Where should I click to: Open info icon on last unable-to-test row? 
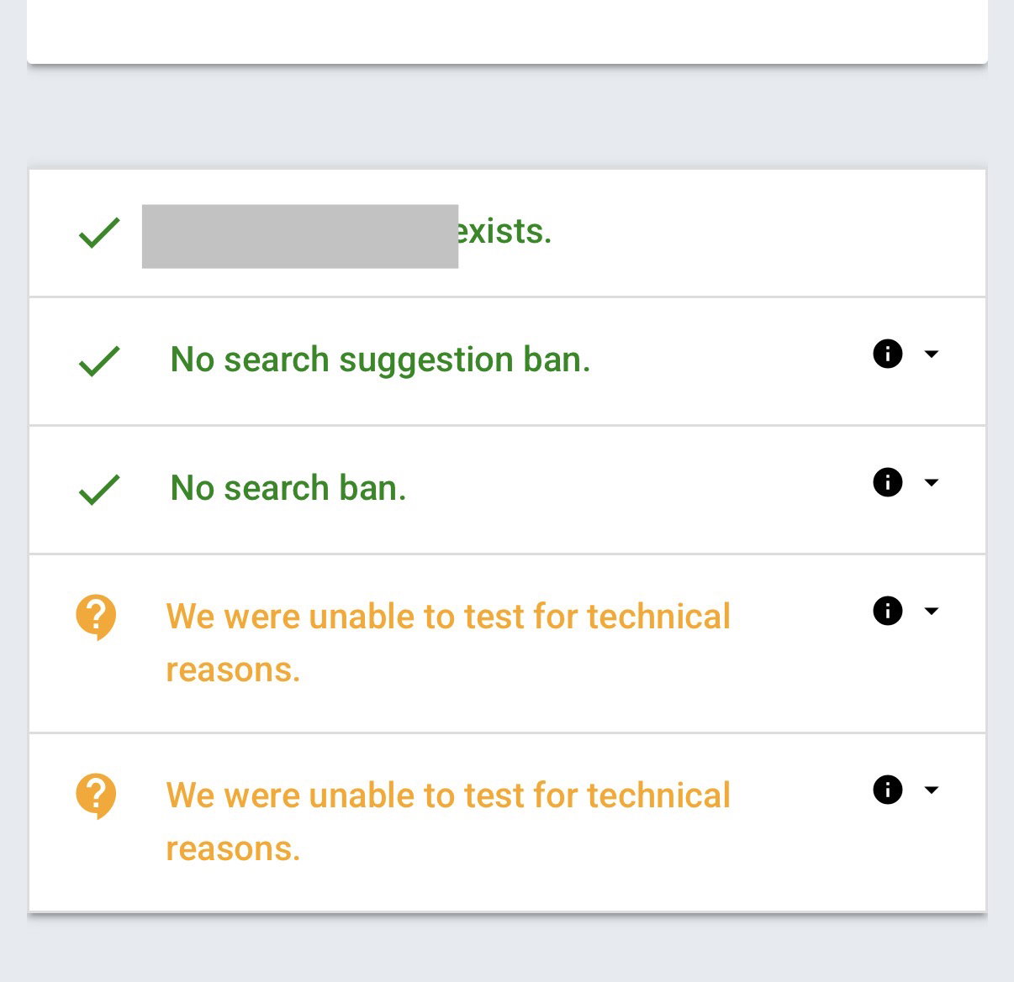coord(887,790)
